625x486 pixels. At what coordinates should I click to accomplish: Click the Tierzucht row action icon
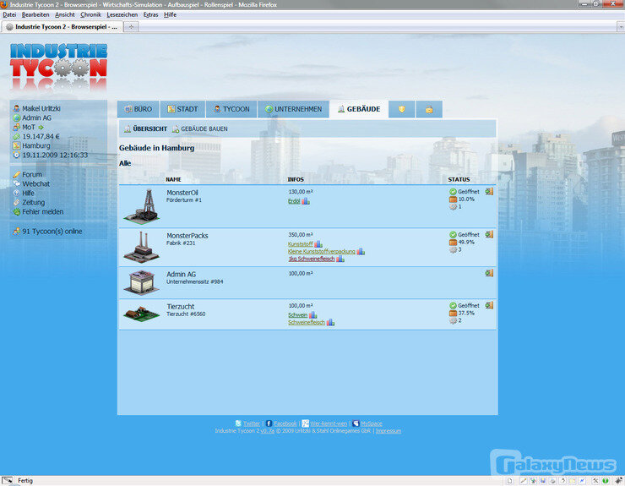pyautogui.click(x=489, y=305)
